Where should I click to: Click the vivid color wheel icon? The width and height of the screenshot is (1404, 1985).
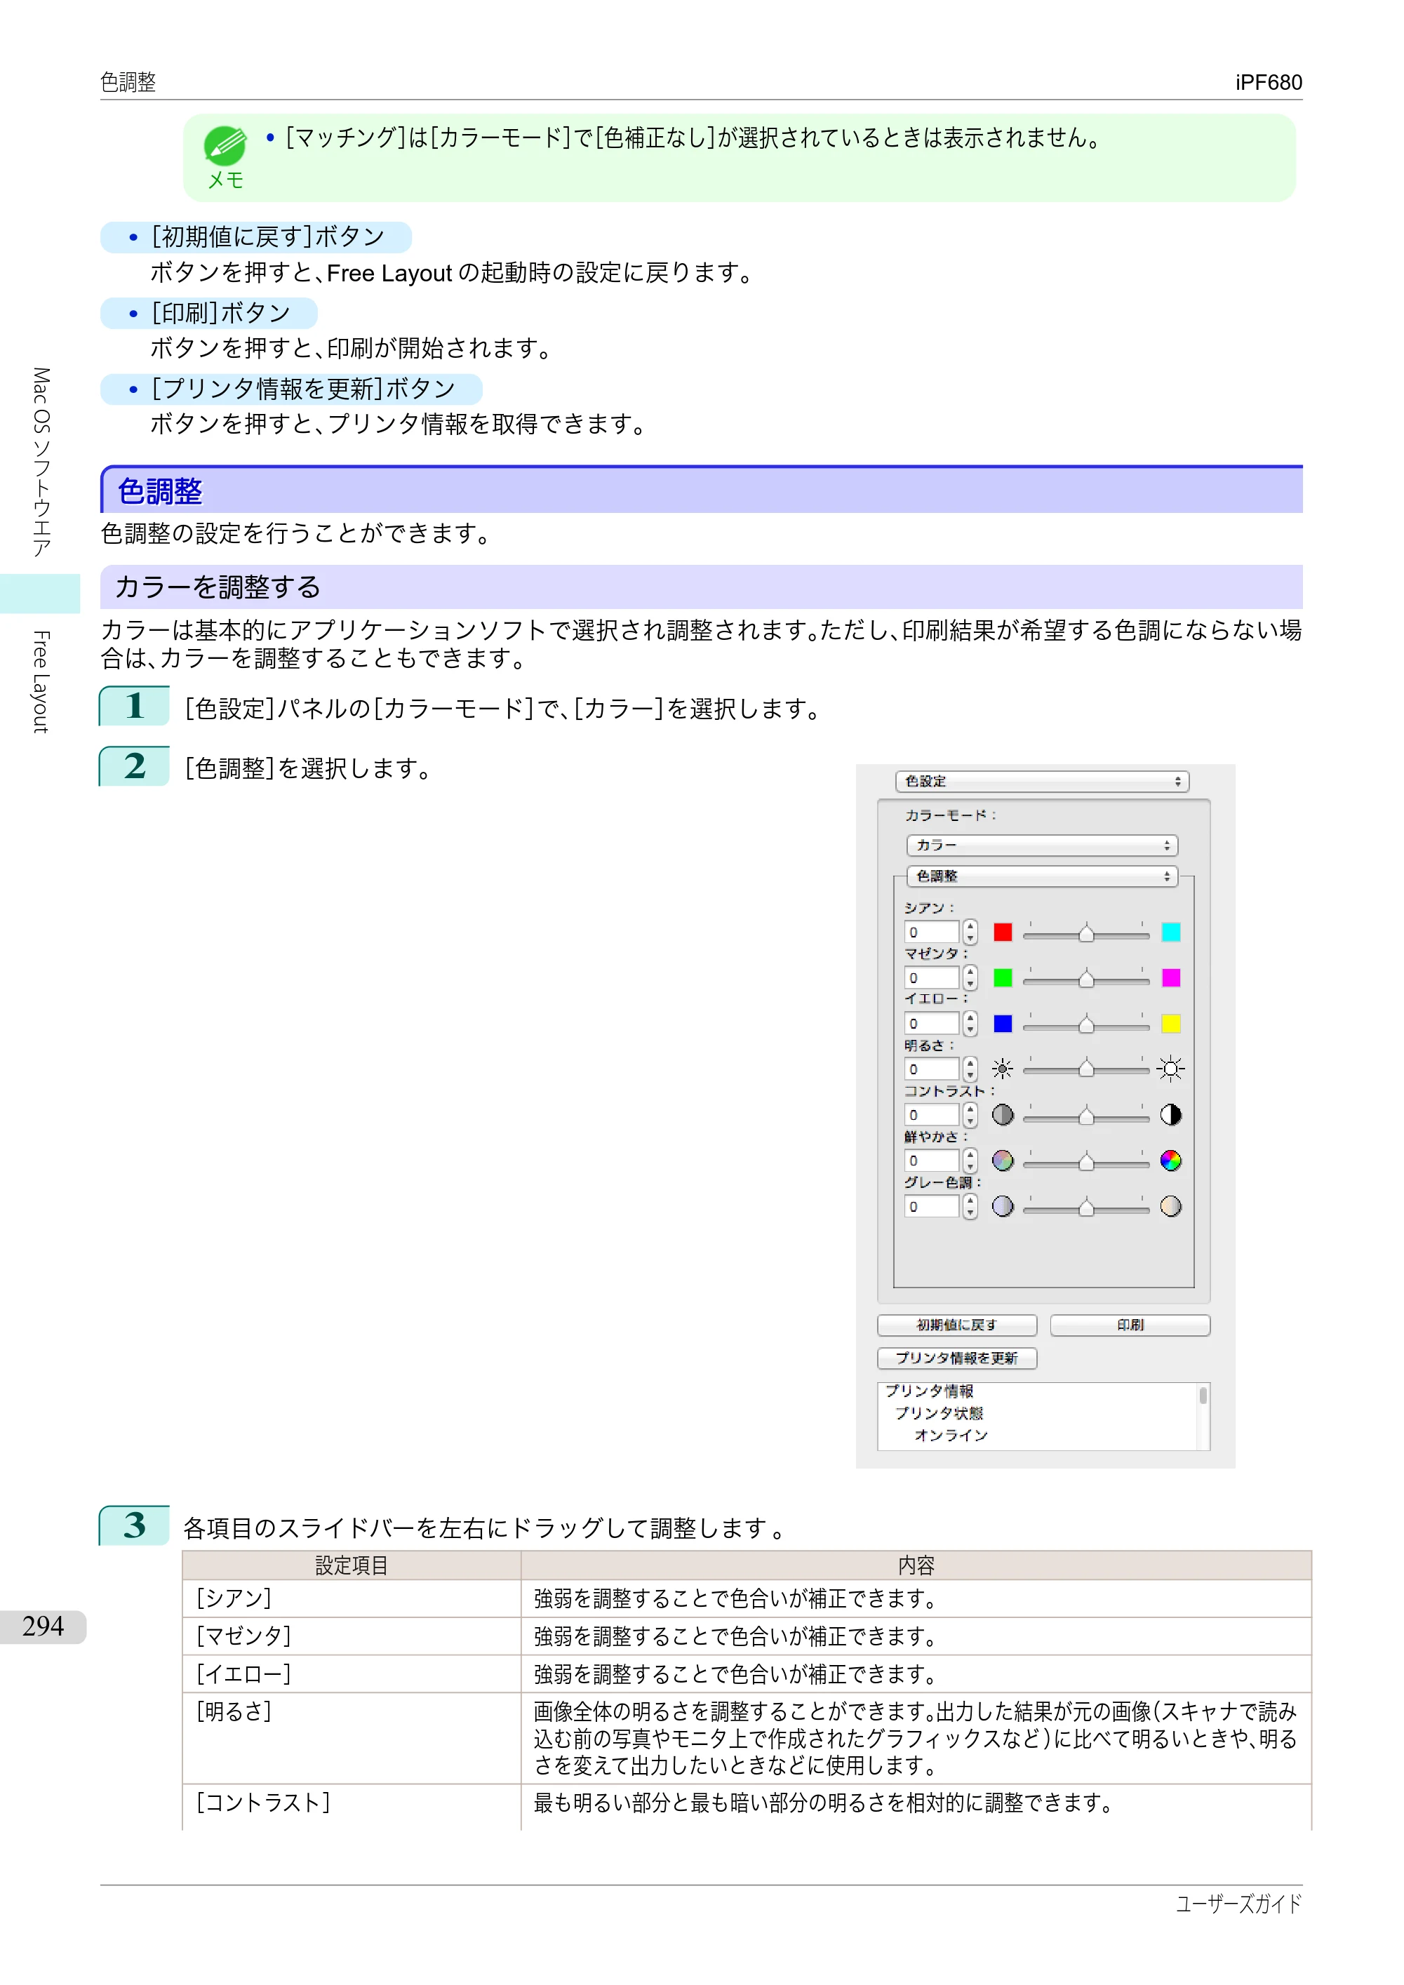[x=1170, y=1161]
